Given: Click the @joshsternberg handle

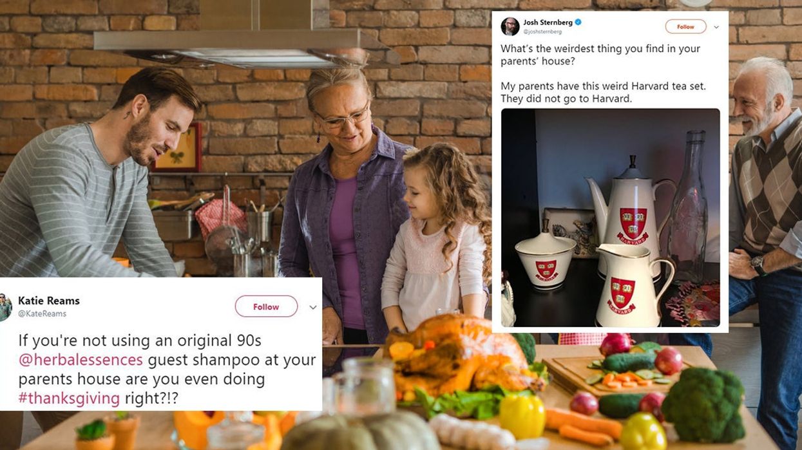Looking at the screenshot, I should [x=542, y=32].
